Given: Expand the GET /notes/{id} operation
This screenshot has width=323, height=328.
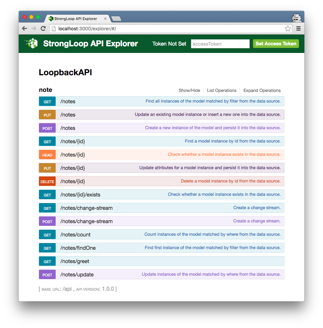Looking at the screenshot, I should (x=161, y=142).
